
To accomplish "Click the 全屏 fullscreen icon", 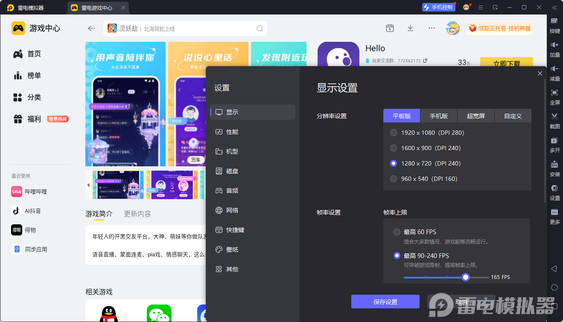I will tap(554, 93).
